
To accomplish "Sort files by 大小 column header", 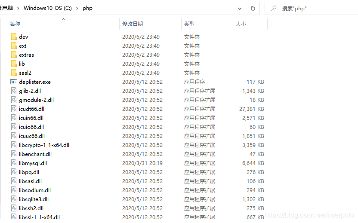I will click(241, 24).
